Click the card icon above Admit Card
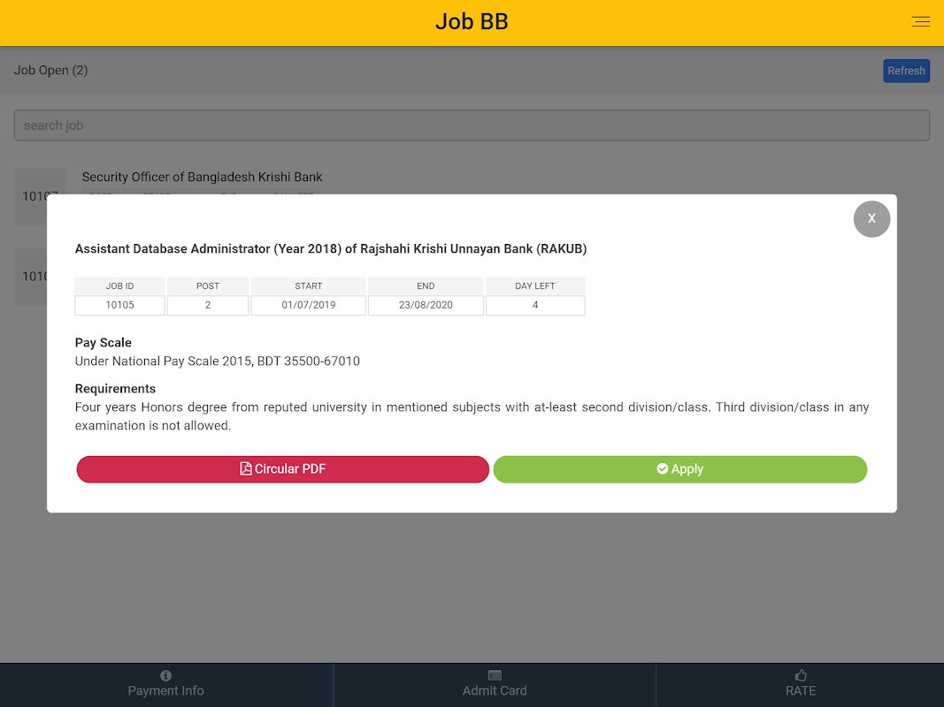 click(495, 675)
